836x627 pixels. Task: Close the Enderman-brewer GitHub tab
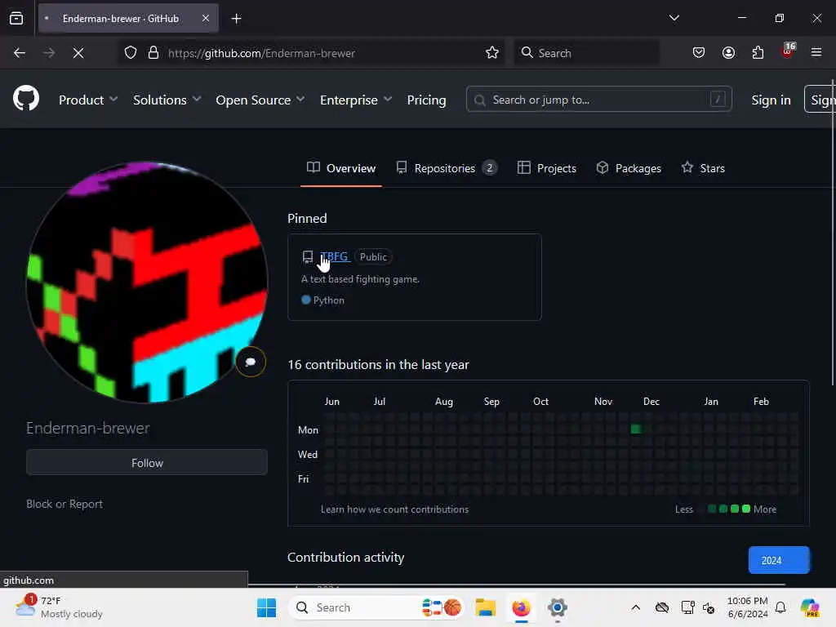coord(206,18)
